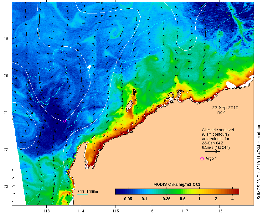Image resolution: width=263 pixels, height=213 pixels.
Task: Click color bar value '0.1'
Action: 144,199
